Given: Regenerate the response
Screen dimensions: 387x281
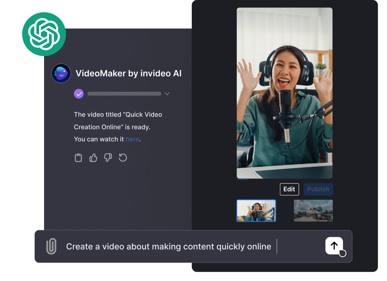Looking at the screenshot, I should tap(123, 158).
